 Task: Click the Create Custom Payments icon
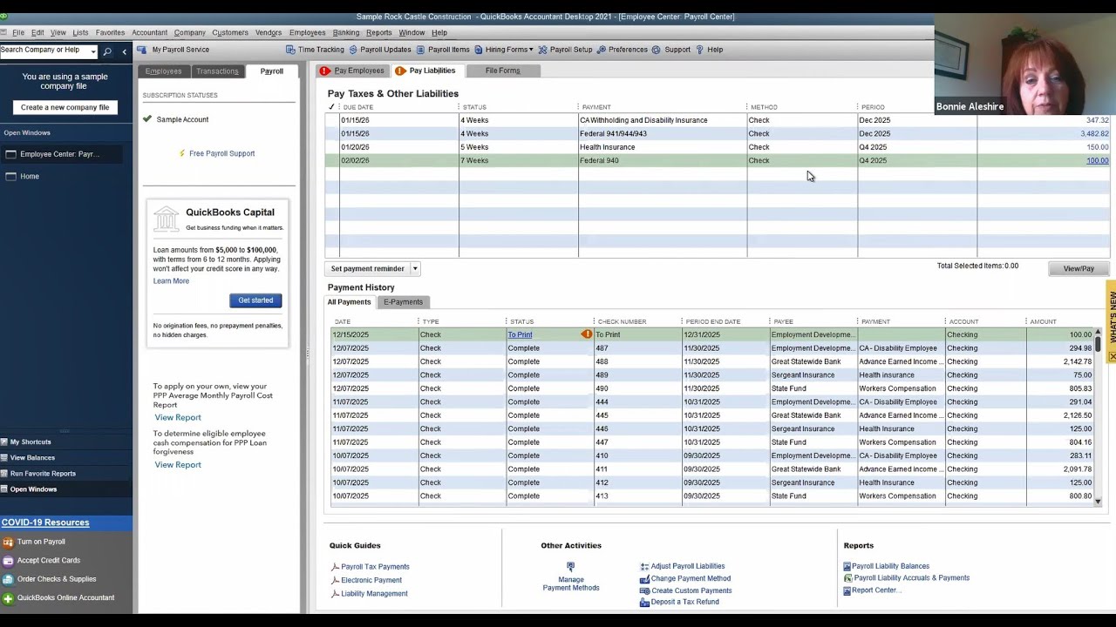pos(644,590)
